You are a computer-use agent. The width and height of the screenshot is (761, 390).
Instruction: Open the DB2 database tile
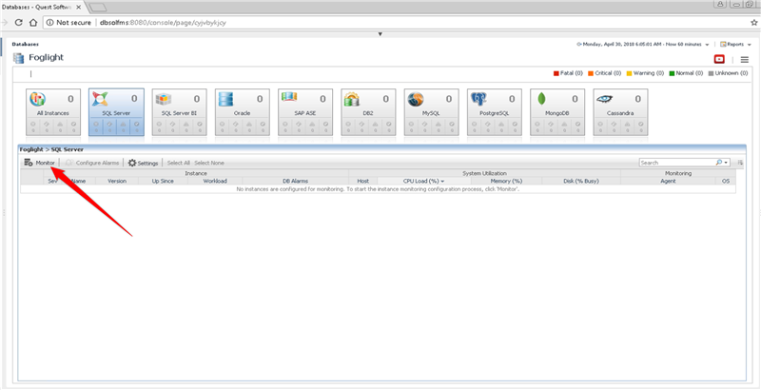368,112
